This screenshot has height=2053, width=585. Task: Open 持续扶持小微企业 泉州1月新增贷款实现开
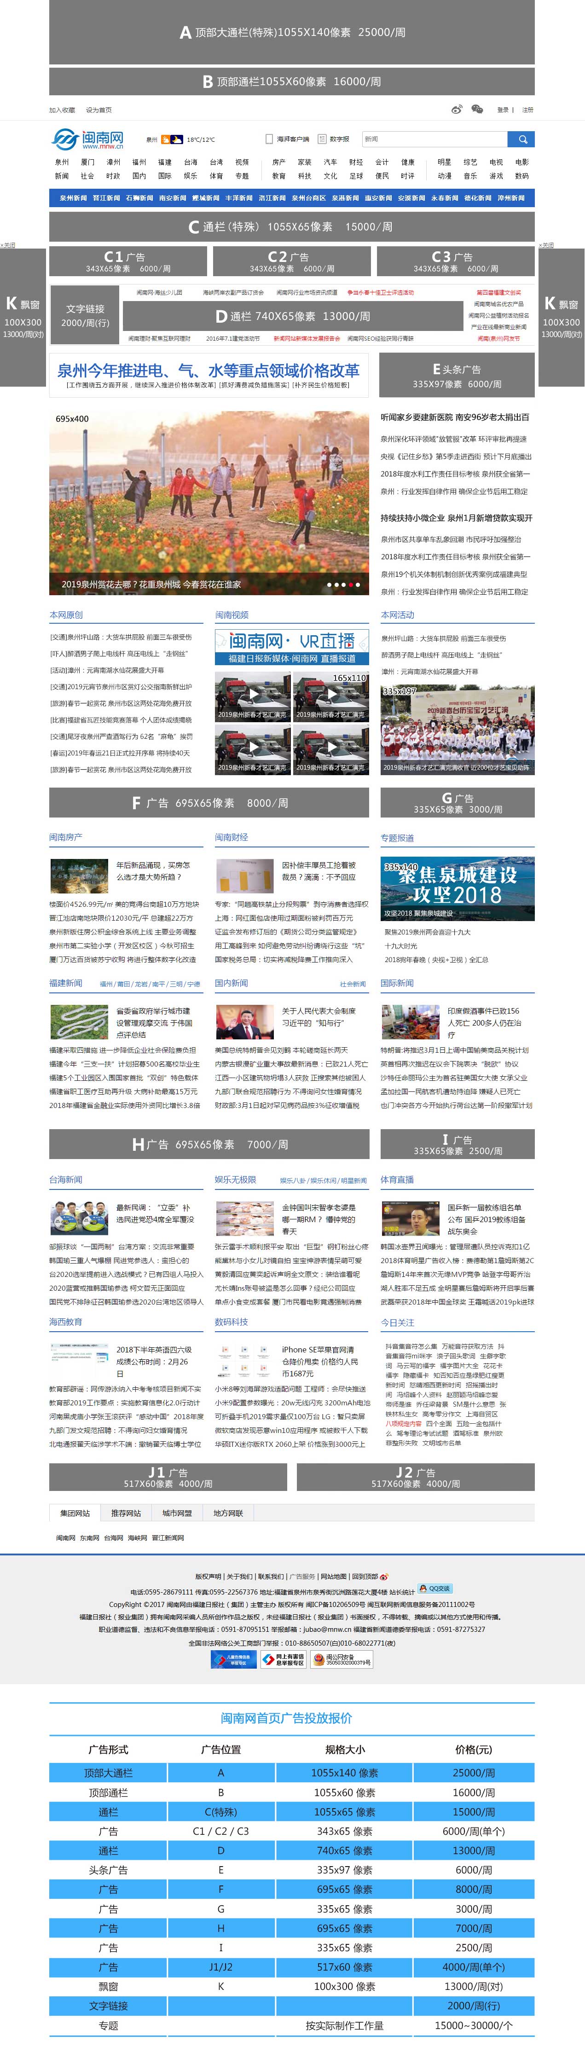456,518
